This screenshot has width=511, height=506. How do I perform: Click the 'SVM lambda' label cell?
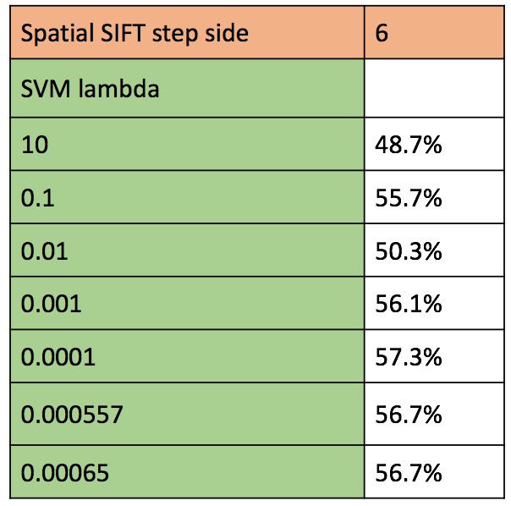click(186, 88)
